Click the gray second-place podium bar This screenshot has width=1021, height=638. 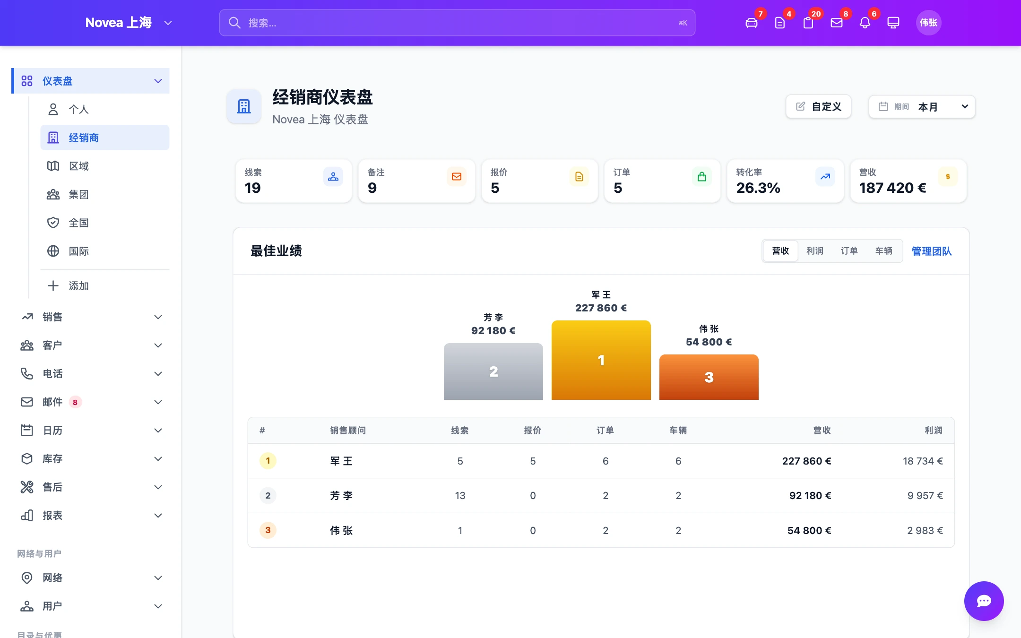[x=493, y=371]
